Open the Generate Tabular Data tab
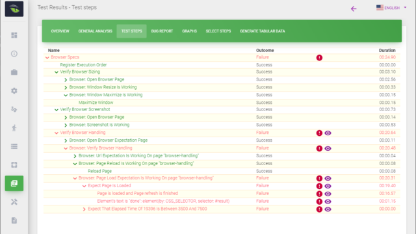This screenshot has height=234, width=416. point(263,31)
